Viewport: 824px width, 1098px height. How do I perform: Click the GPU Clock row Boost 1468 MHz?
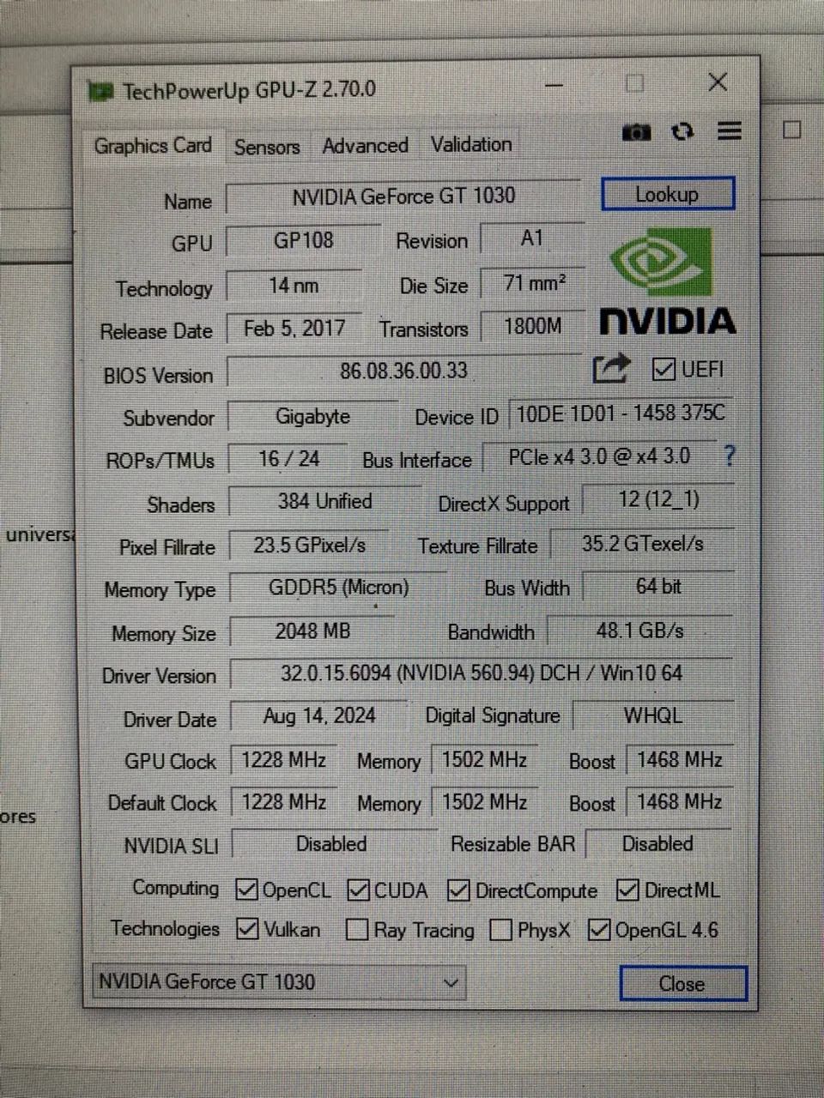(679, 759)
